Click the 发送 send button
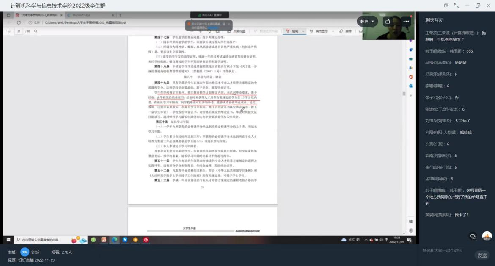Viewport: 495px width, 266px height. pyautogui.click(x=482, y=255)
